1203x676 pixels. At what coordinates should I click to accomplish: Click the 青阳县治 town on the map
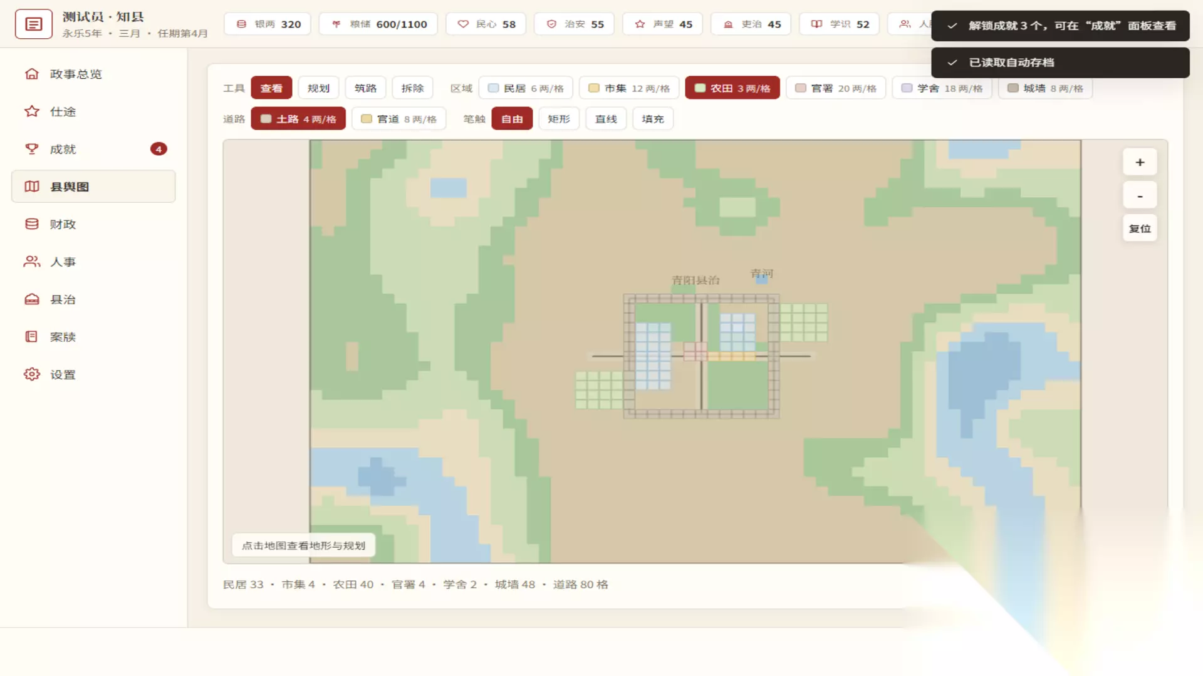click(x=695, y=280)
